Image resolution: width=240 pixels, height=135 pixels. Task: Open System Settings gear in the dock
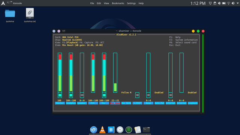120,130
